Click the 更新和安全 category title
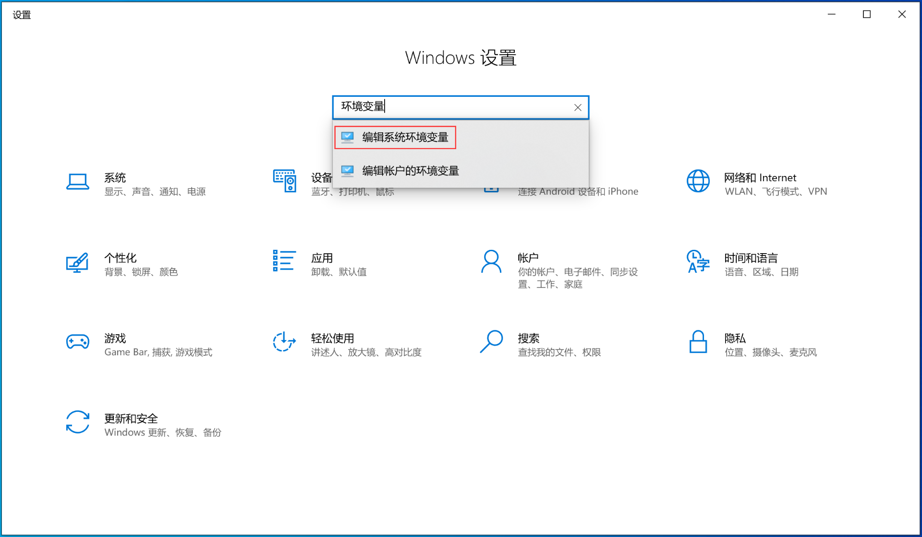This screenshot has height=537, width=922. 131,419
